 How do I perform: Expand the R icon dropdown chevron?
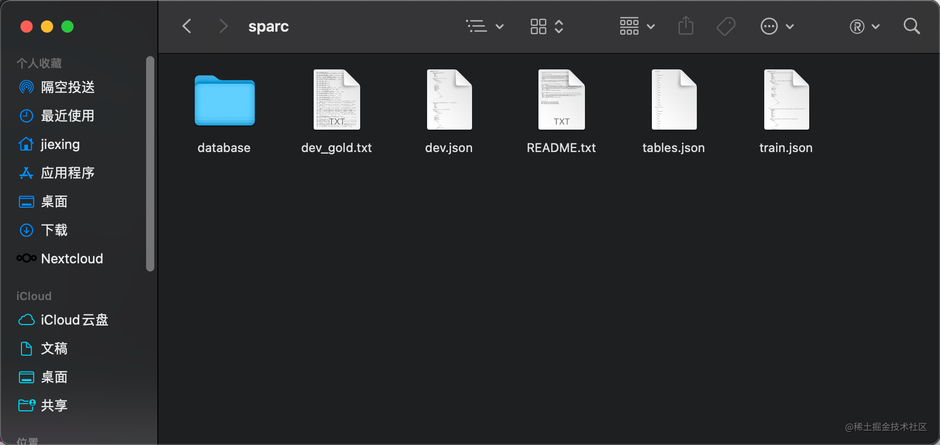[876, 27]
